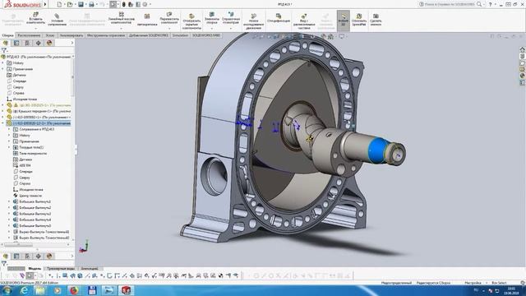Select the Move Component (Переместить компонент) tool
526x296 pixels.
point(169,18)
